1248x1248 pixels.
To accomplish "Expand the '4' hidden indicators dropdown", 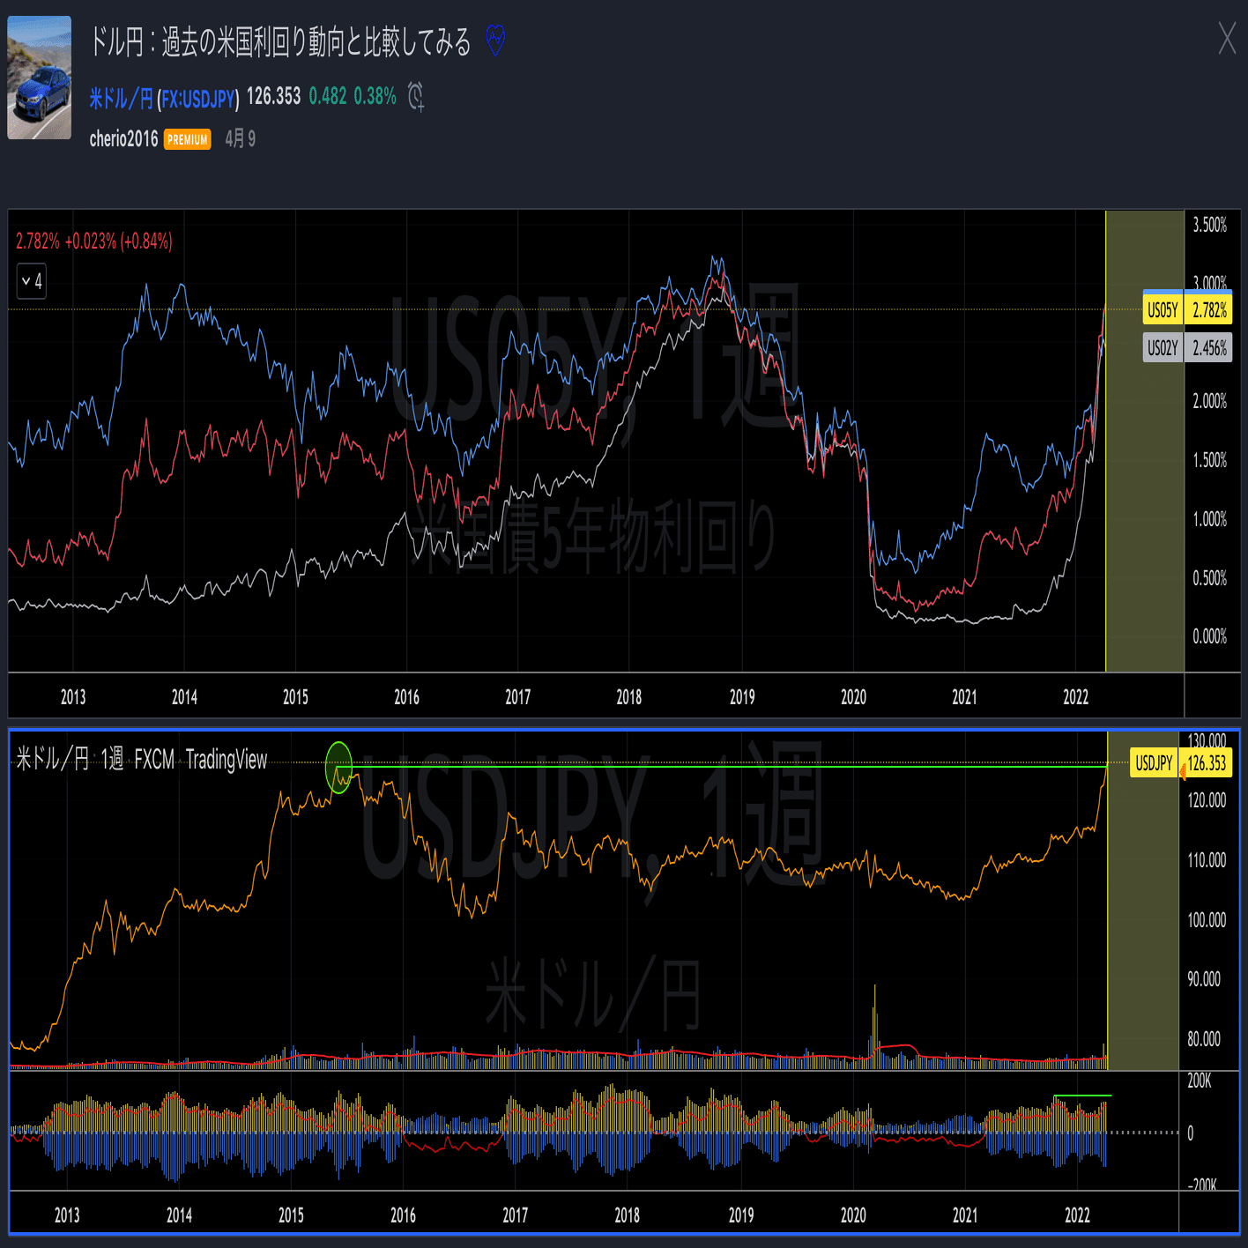I will pos(31,282).
